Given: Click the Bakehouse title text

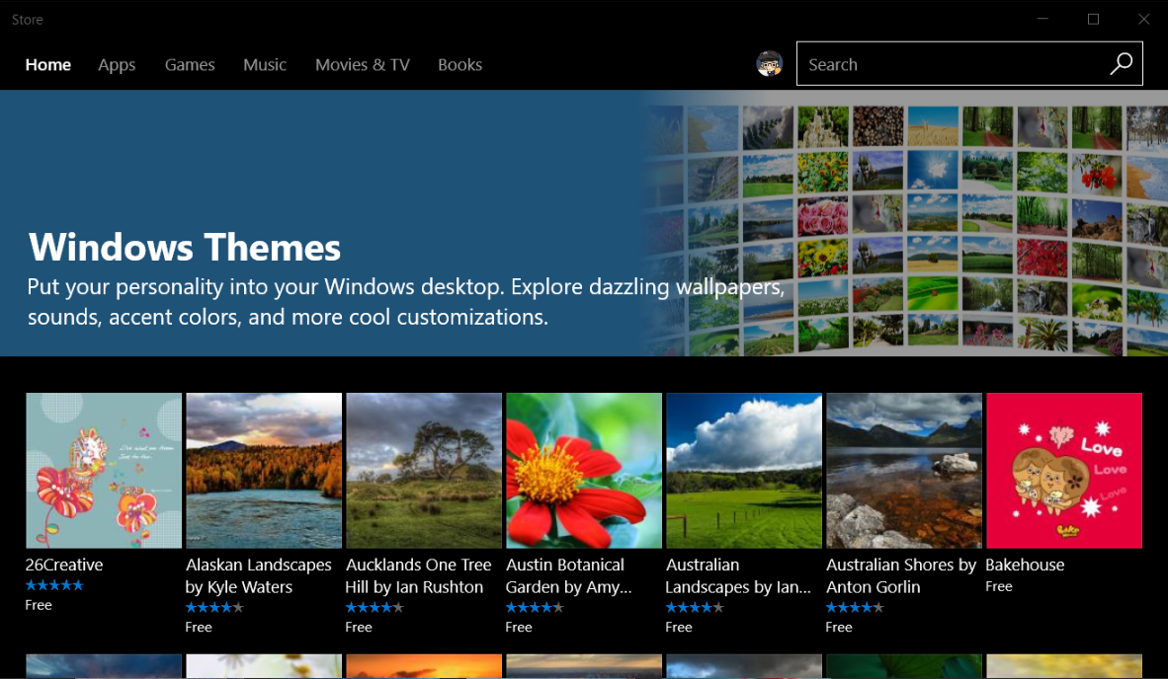Looking at the screenshot, I should [1025, 565].
